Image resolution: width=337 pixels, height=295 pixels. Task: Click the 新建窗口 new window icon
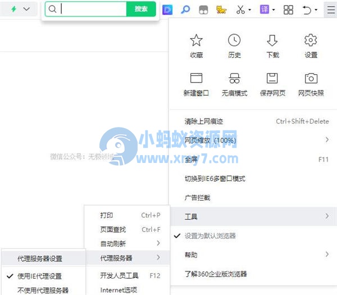point(196,78)
